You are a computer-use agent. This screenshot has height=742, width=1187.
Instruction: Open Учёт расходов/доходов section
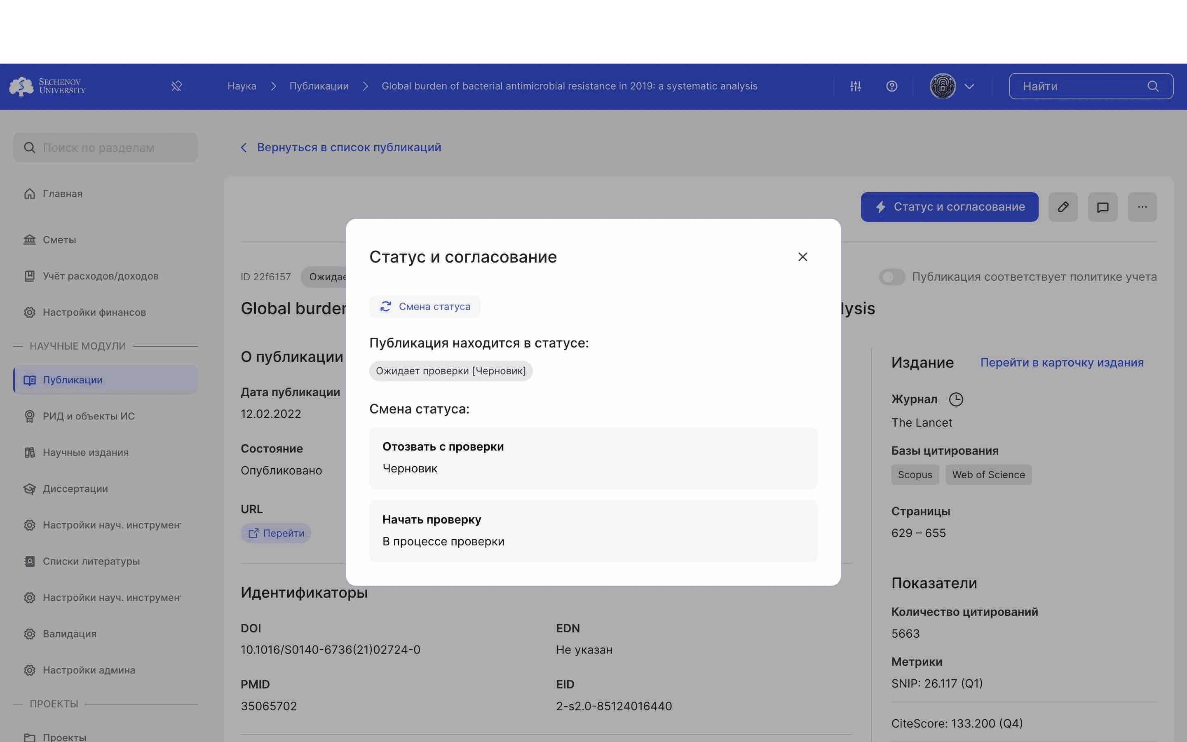106,276
